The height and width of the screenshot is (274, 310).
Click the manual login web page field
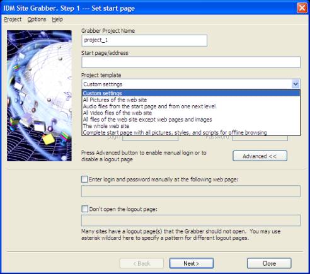click(191, 191)
